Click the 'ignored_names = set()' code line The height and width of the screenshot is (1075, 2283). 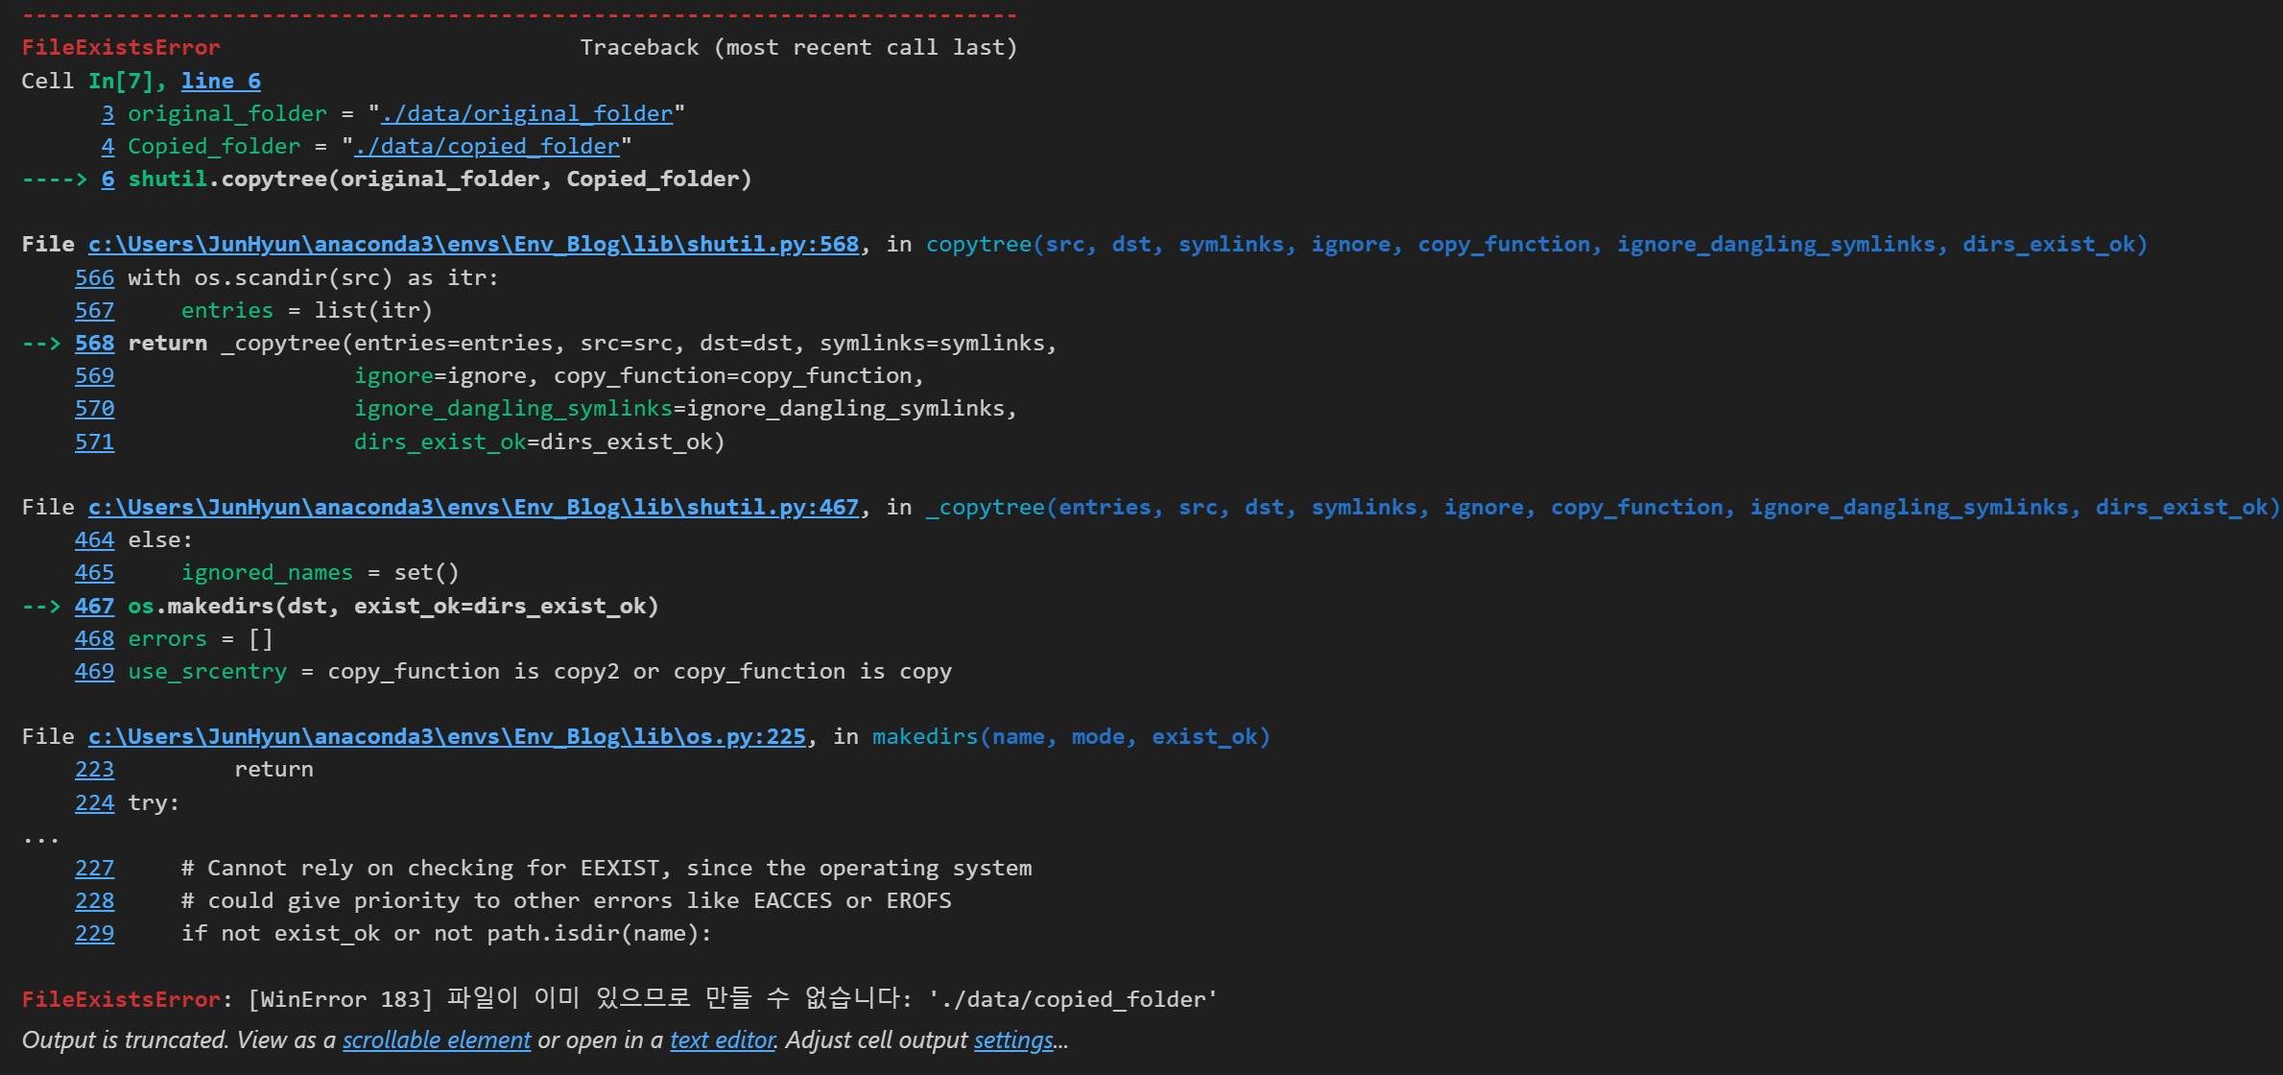tap(321, 572)
